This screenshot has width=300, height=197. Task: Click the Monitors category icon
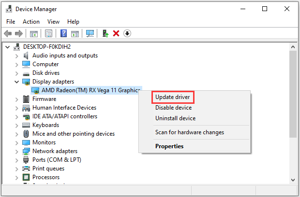point(26,142)
